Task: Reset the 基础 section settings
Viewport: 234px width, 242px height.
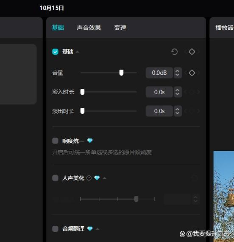Action: click(174, 52)
